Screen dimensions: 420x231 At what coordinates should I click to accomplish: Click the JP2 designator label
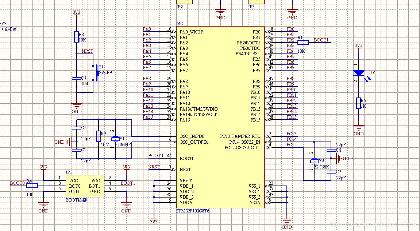(x=180, y=7)
